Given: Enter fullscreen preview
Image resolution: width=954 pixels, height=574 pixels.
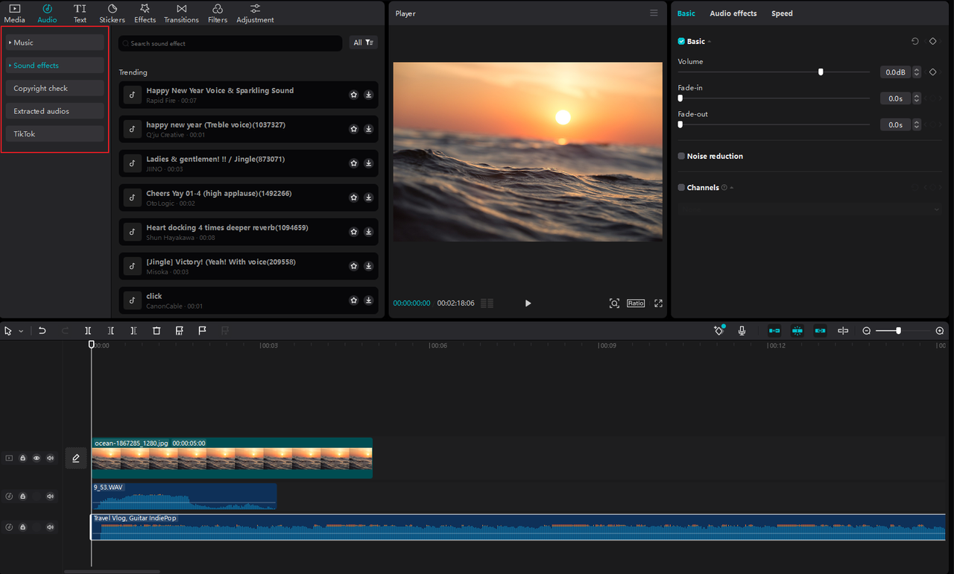Looking at the screenshot, I should tap(658, 303).
